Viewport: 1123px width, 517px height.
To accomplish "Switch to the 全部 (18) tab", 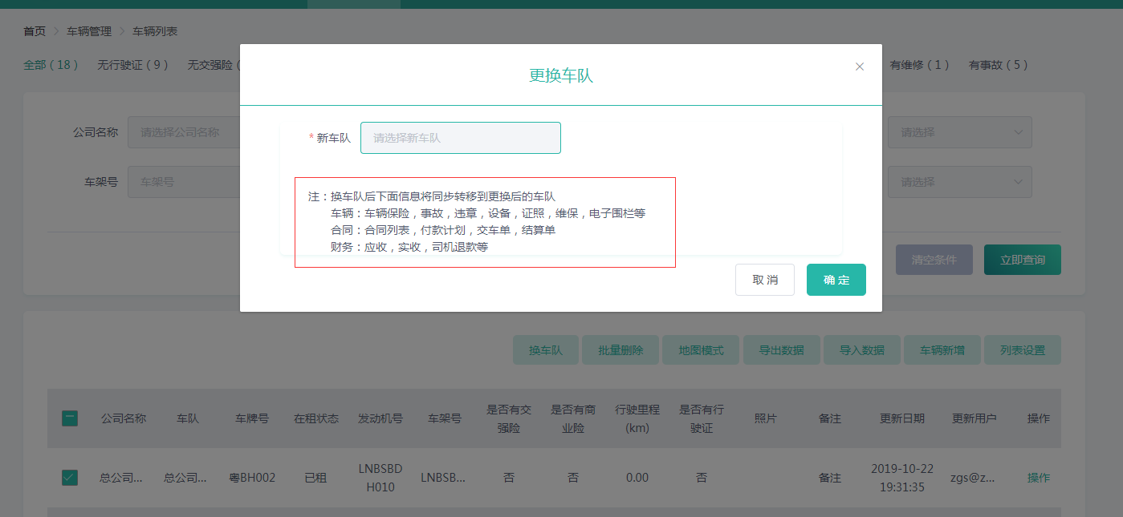I will pyautogui.click(x=51, y=65).
